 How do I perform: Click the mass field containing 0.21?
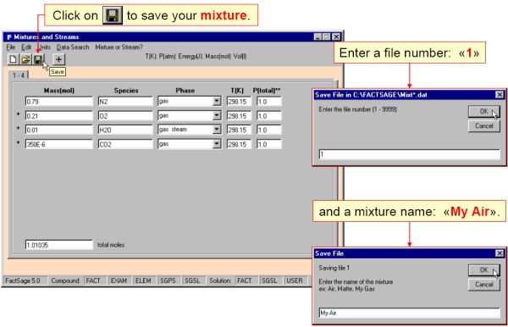pyautogui.click(x=58, y=116)
